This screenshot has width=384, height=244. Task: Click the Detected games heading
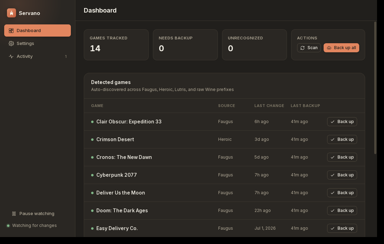tap(111, 82)
